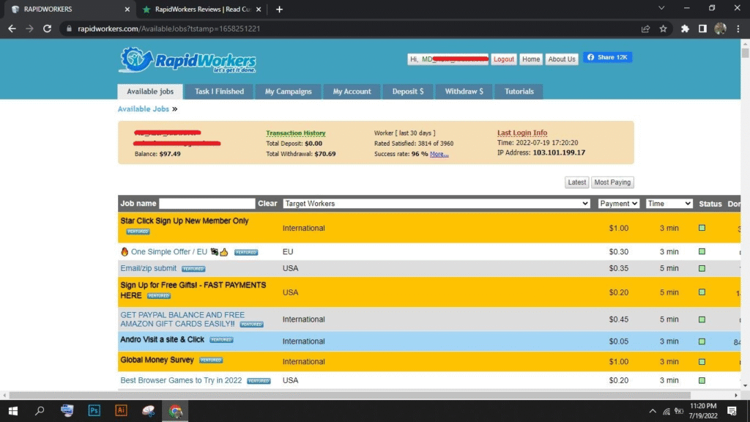
Task: Click the vertical page scrollbar
Action: pos(745,53)
